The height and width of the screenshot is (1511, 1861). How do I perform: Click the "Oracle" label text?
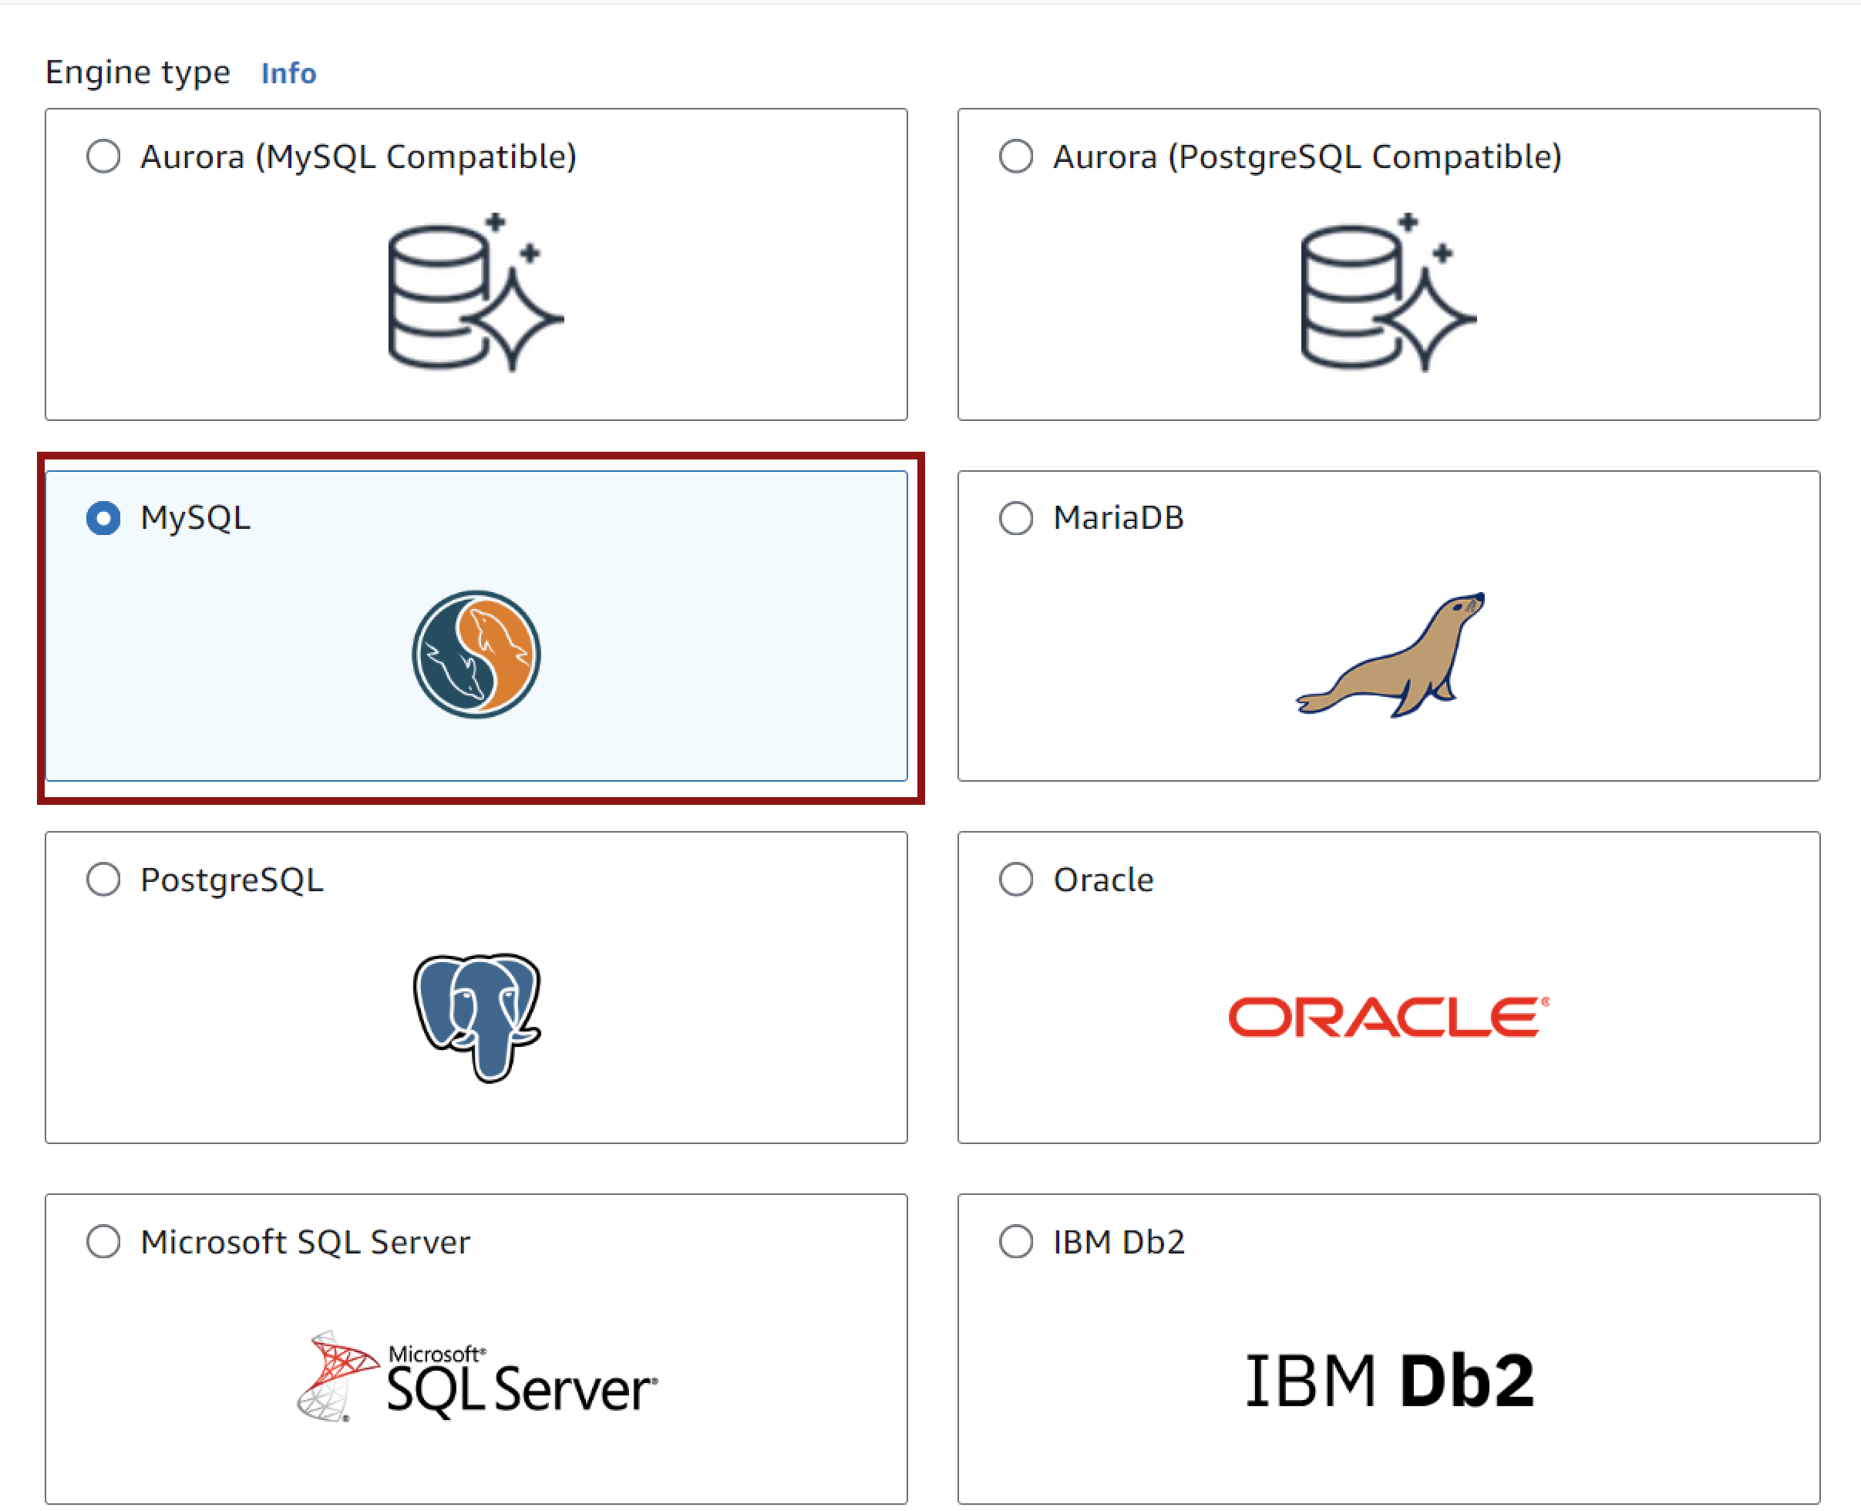pos(1104,881)
